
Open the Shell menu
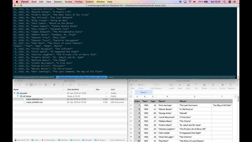tap(34, 2)
